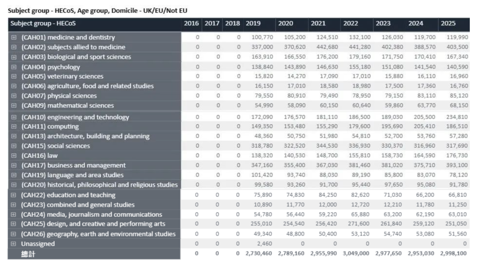Select language and area studies 2019 value 101,420
480x267 pixels.
(x=262, y=175)
